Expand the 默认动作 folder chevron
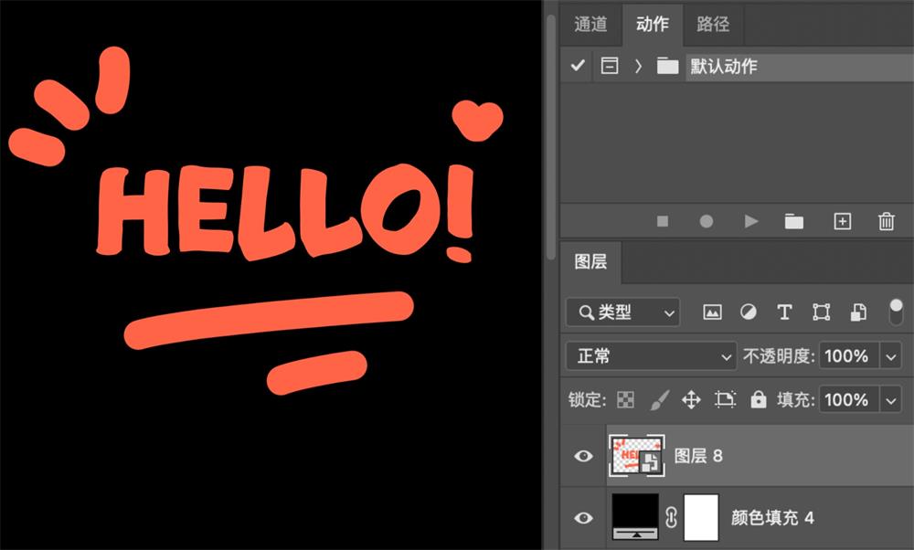This screenshot has height=550, width=914. click(638, 66)
